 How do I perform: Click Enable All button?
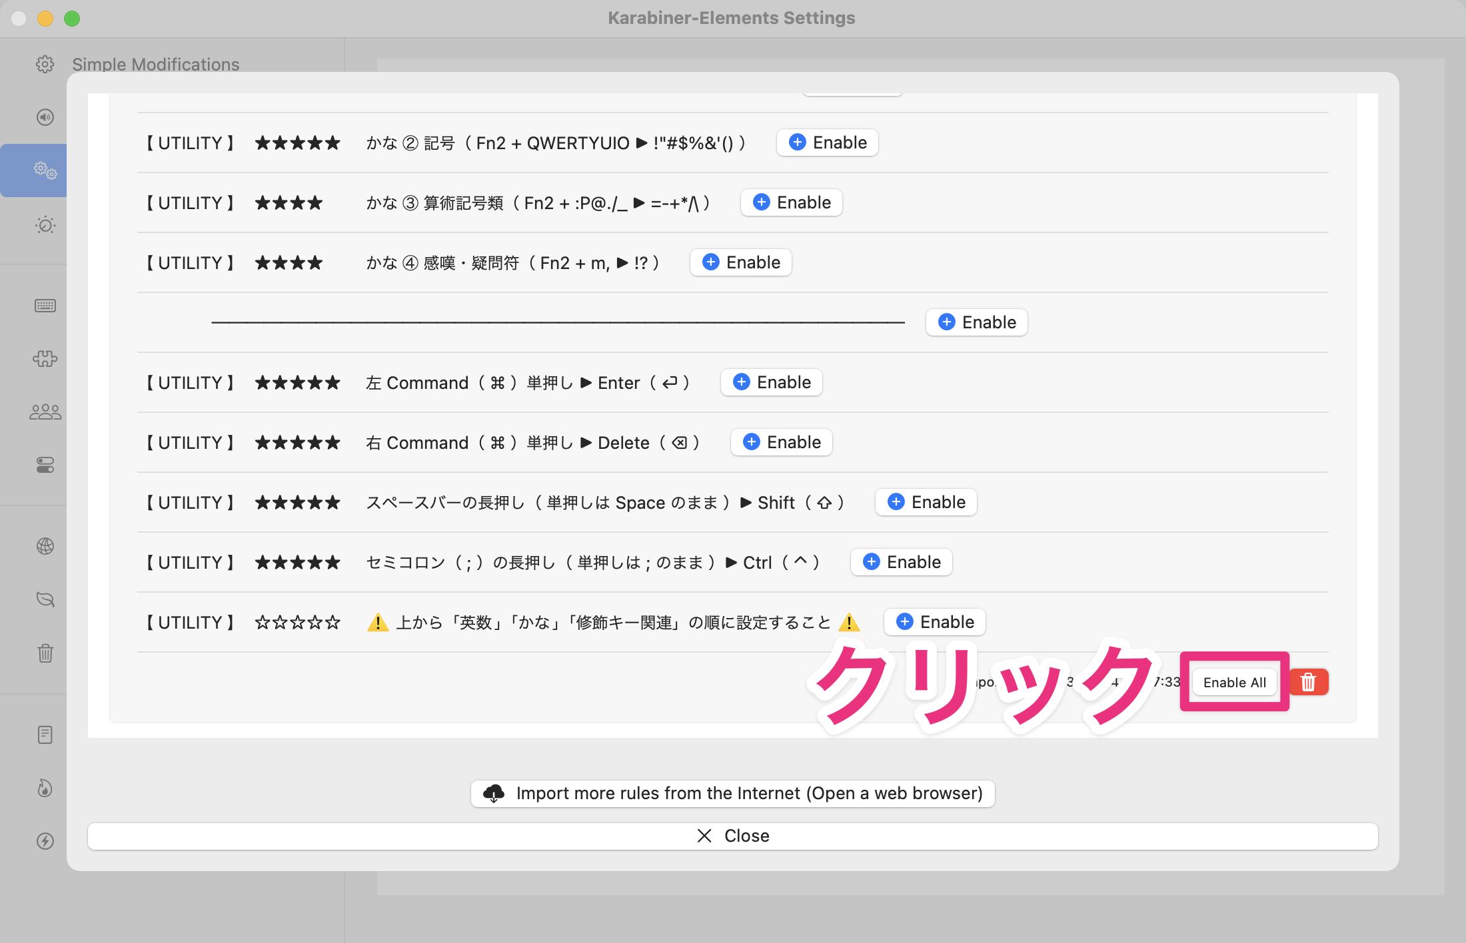1234,682
